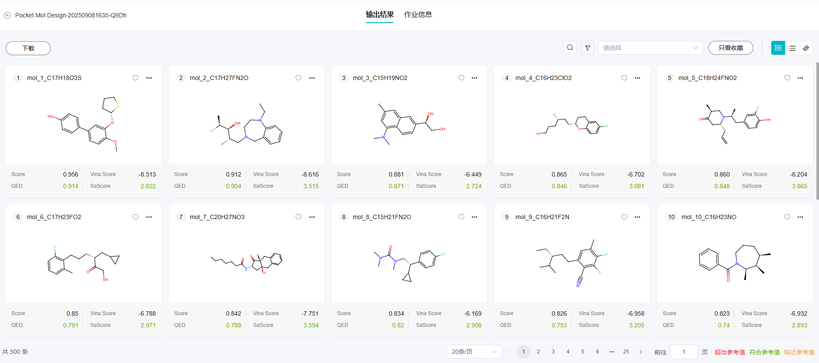
Task: Click mol_1 Vina Score value -8.313
Action: click(x=147, y=174)
